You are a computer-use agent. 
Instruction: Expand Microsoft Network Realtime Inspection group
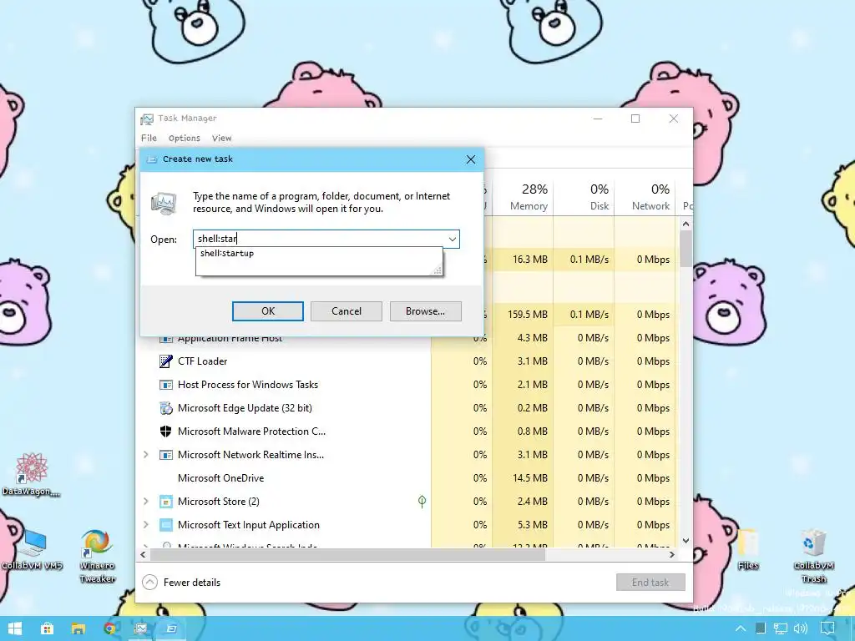point(145,454)
